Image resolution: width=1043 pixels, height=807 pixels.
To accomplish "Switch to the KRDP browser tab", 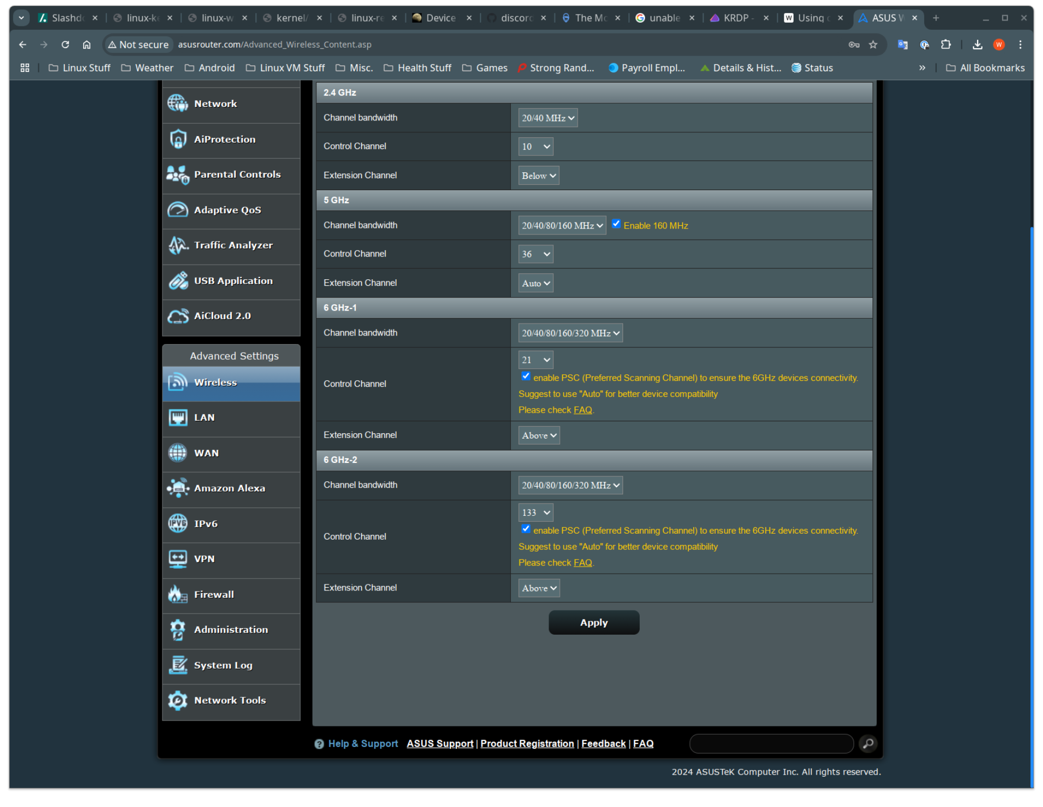I will pos(740,18).
